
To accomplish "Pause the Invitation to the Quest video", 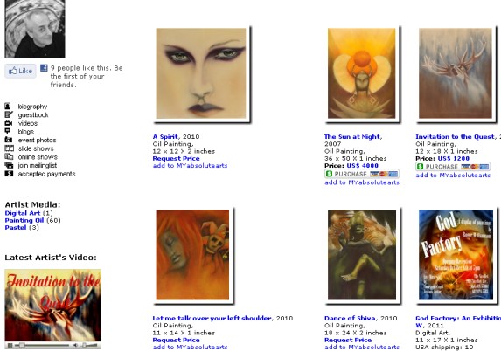I will [10, 345].
